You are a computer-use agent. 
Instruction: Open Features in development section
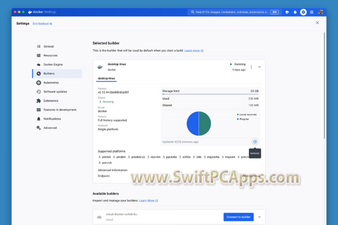(57, 110)
